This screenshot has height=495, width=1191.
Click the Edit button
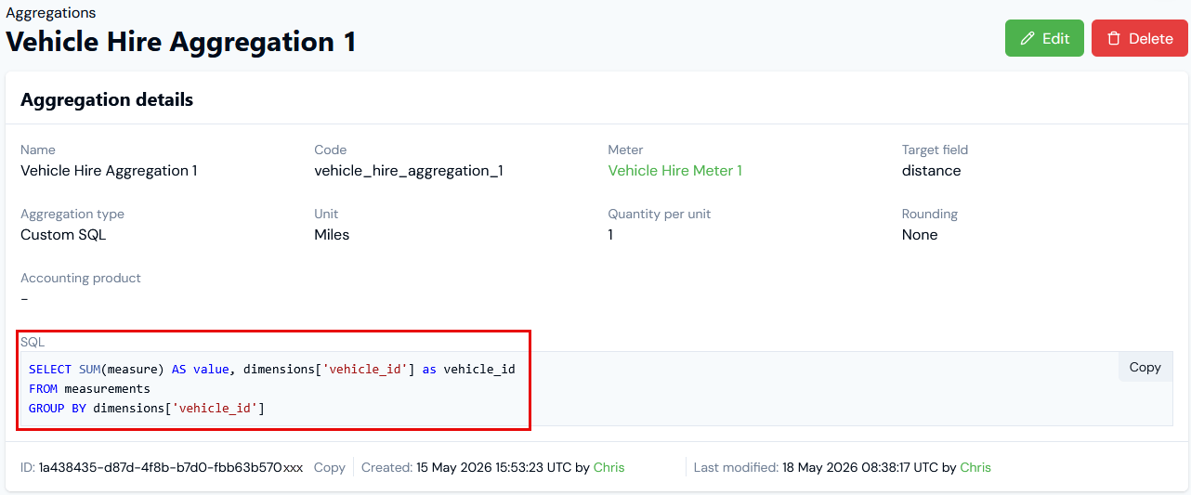click(1044, 38)
